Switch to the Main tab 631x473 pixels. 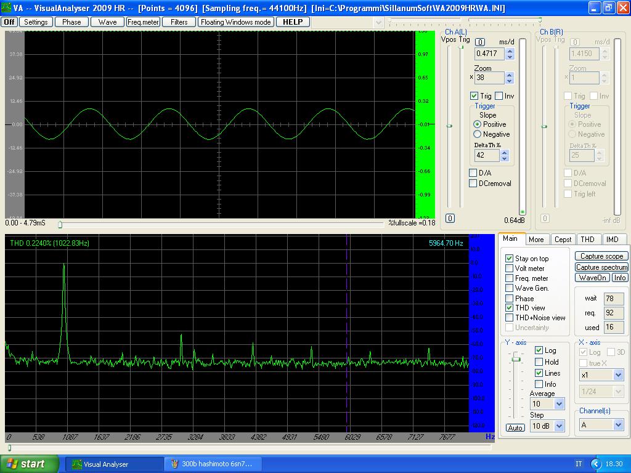click(x=510, y=238)
